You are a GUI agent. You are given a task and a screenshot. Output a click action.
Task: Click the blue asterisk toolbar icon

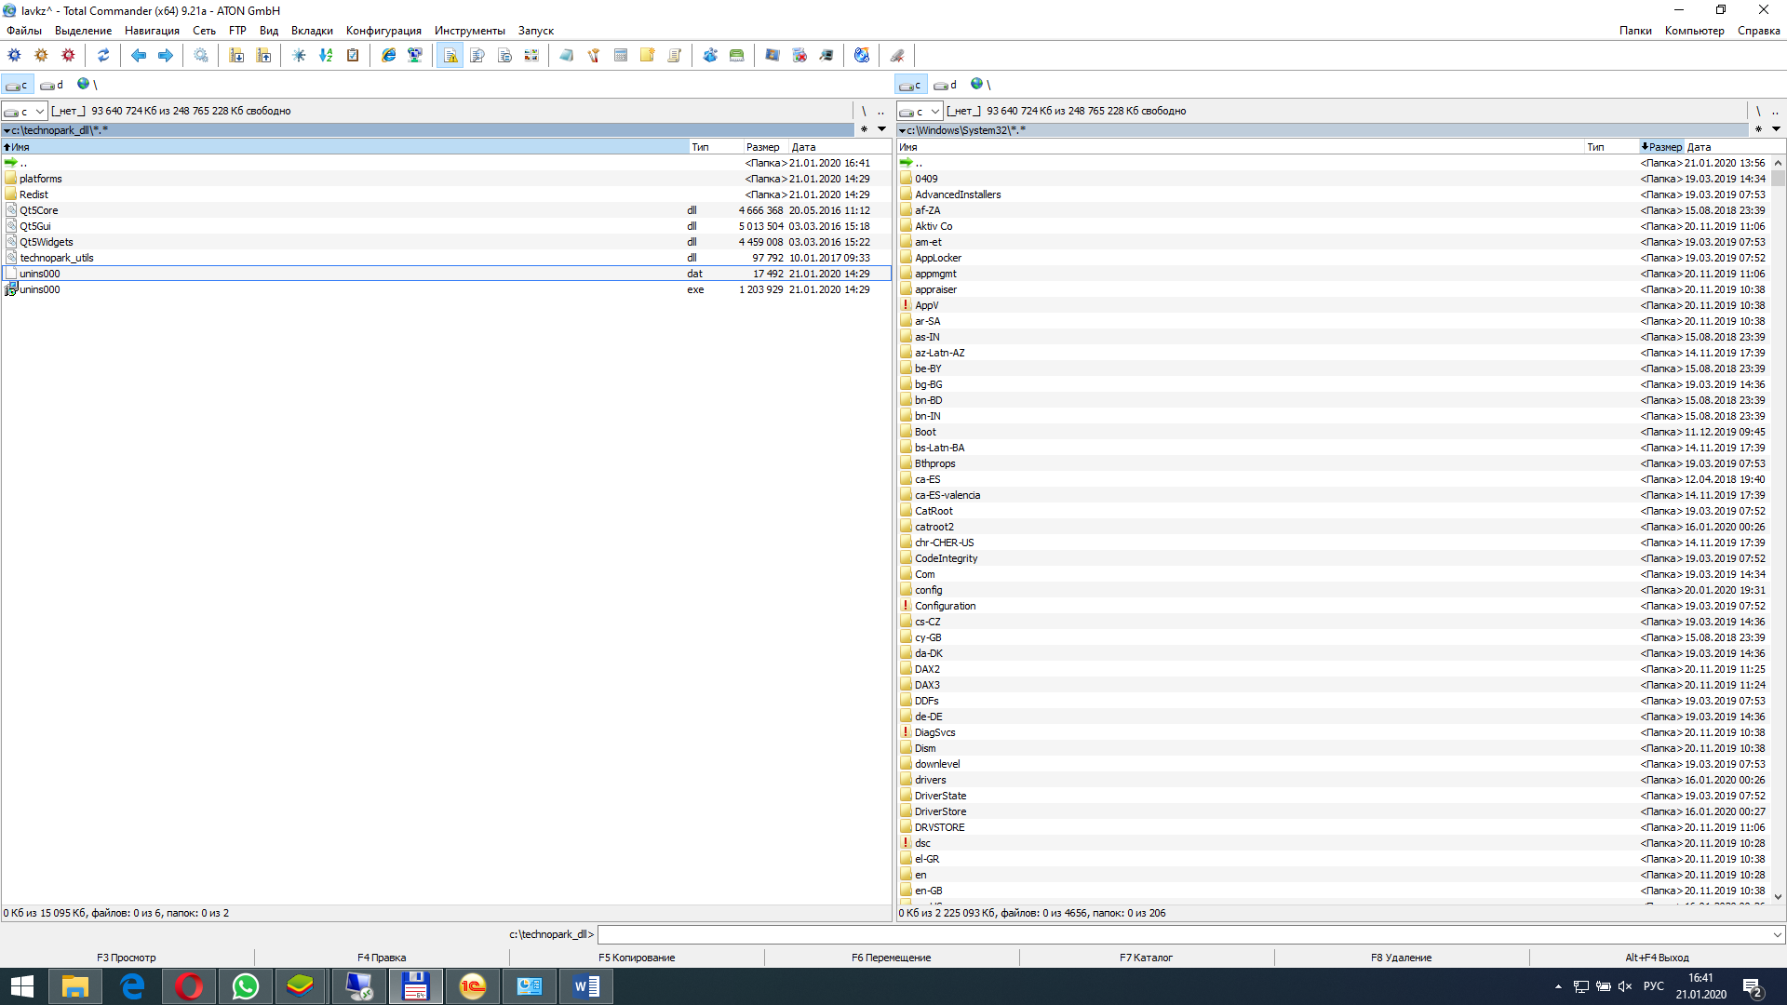pyautogui.click(x=299, y=55)
